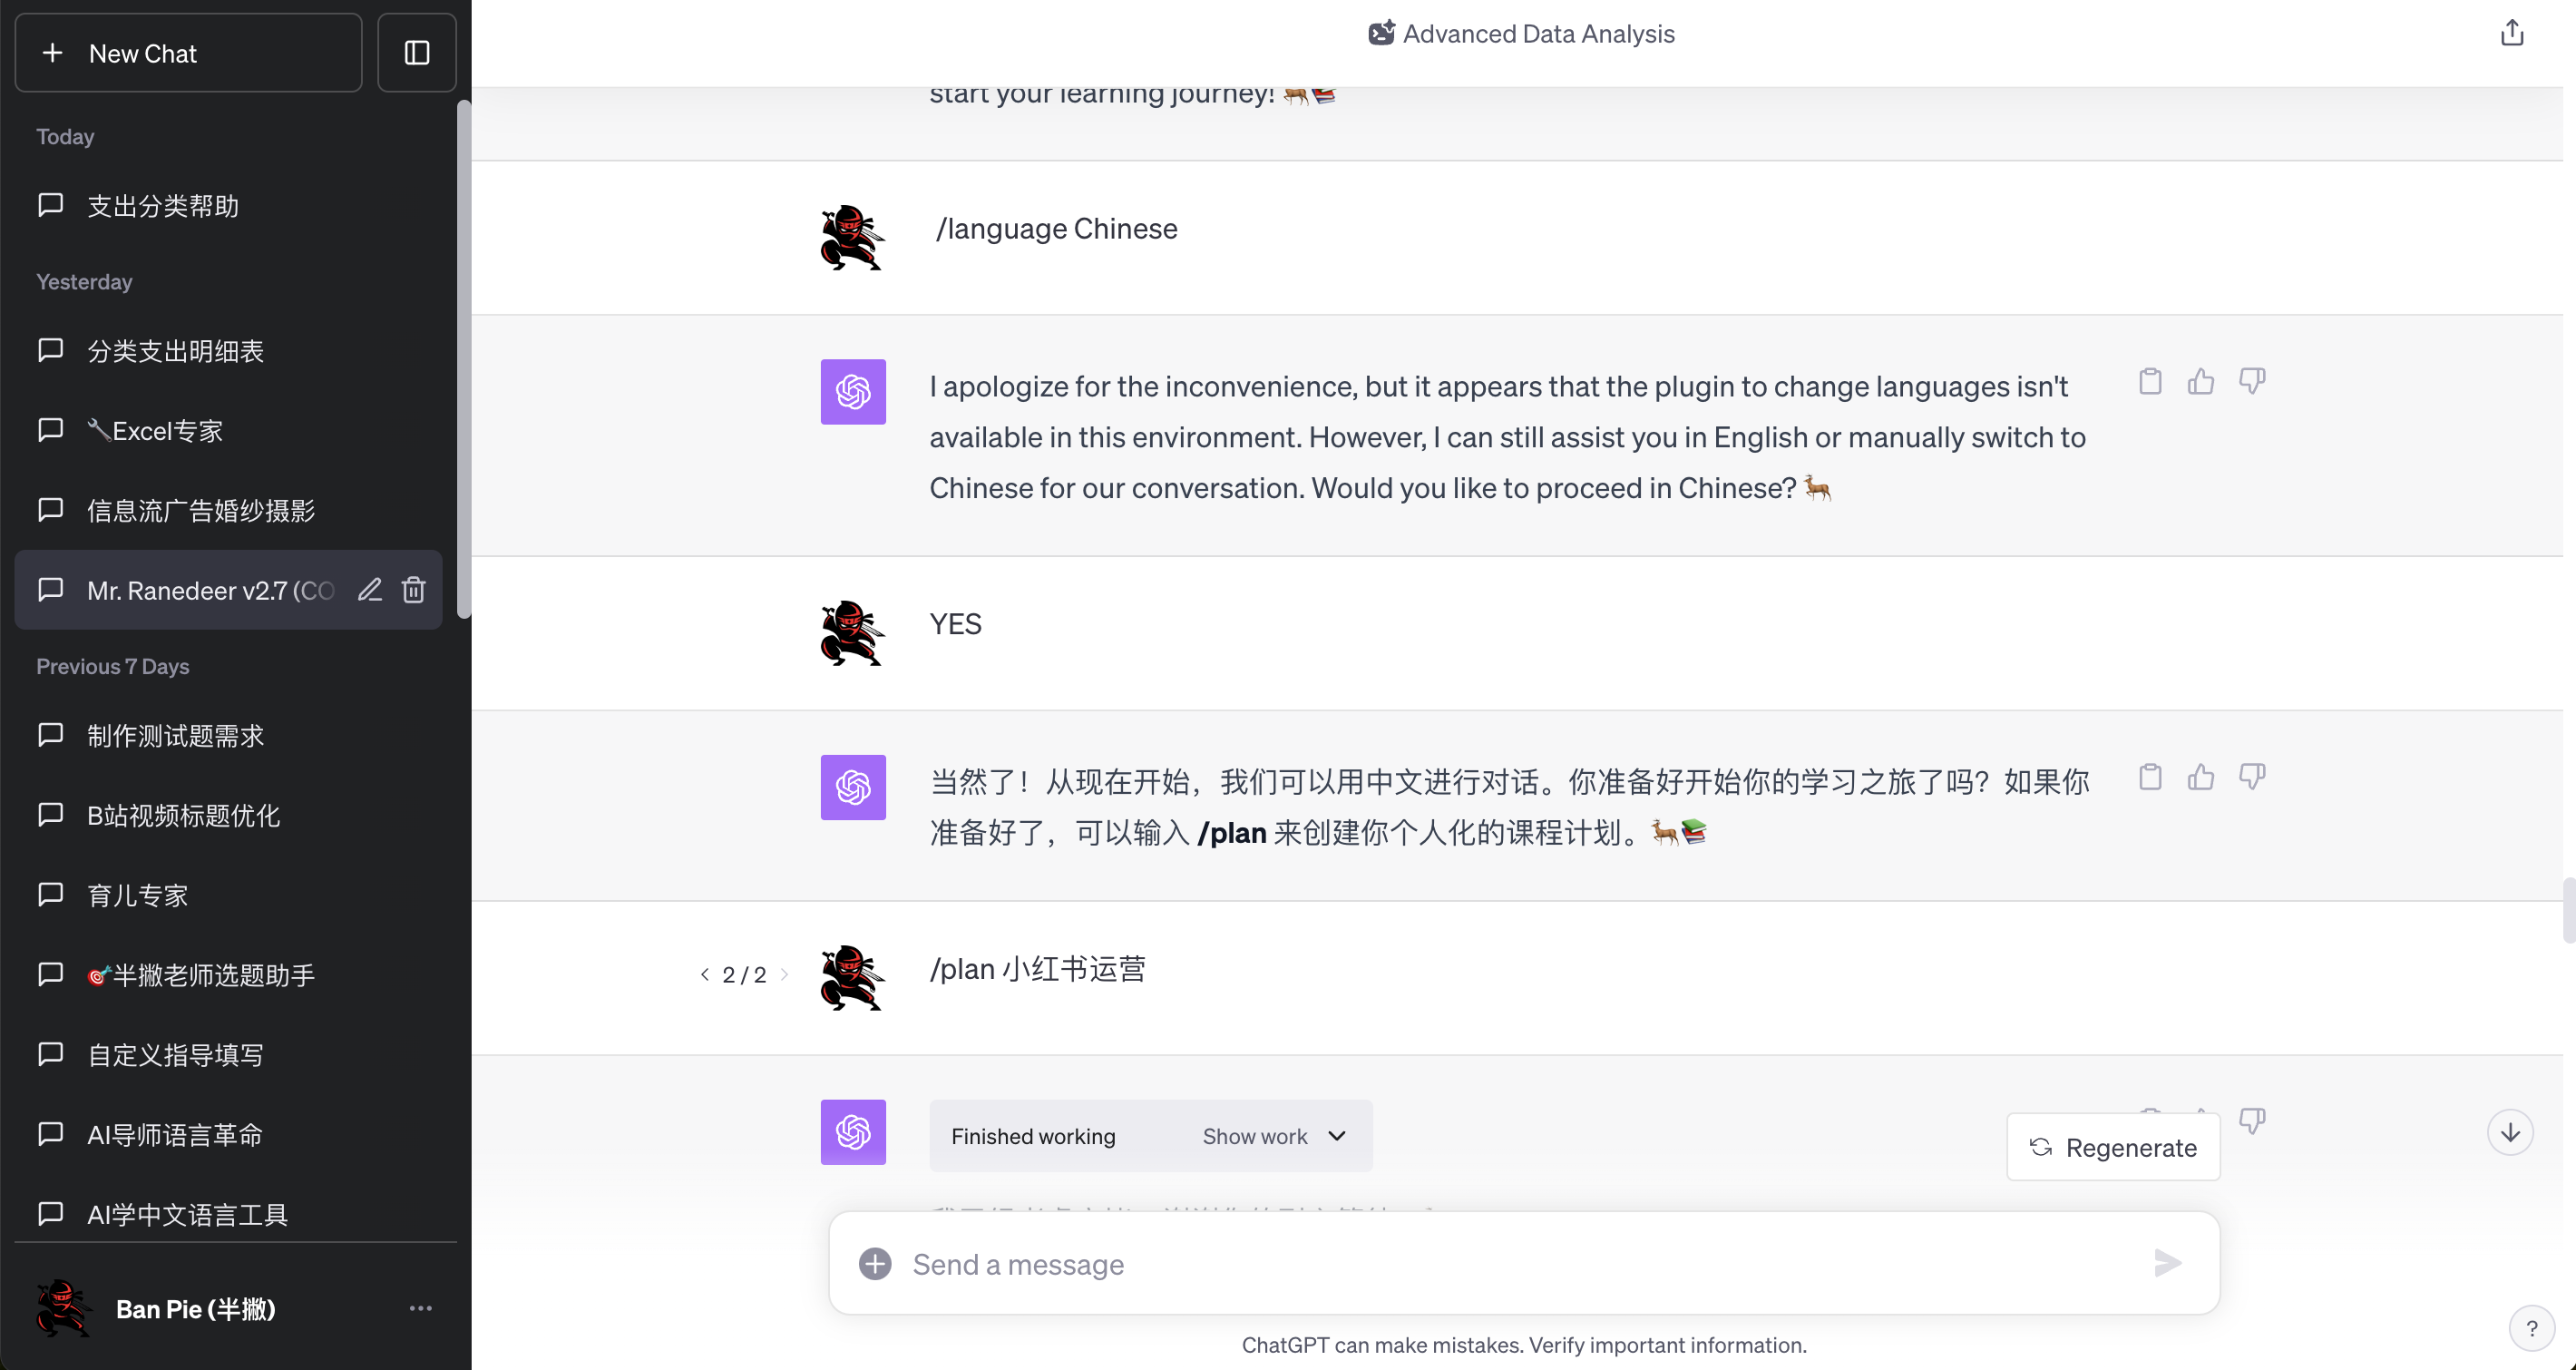This screenshot has width=2576, height=1370.
Task: Thumbs down the Chinese response
Action: (x=2251, y=777)
